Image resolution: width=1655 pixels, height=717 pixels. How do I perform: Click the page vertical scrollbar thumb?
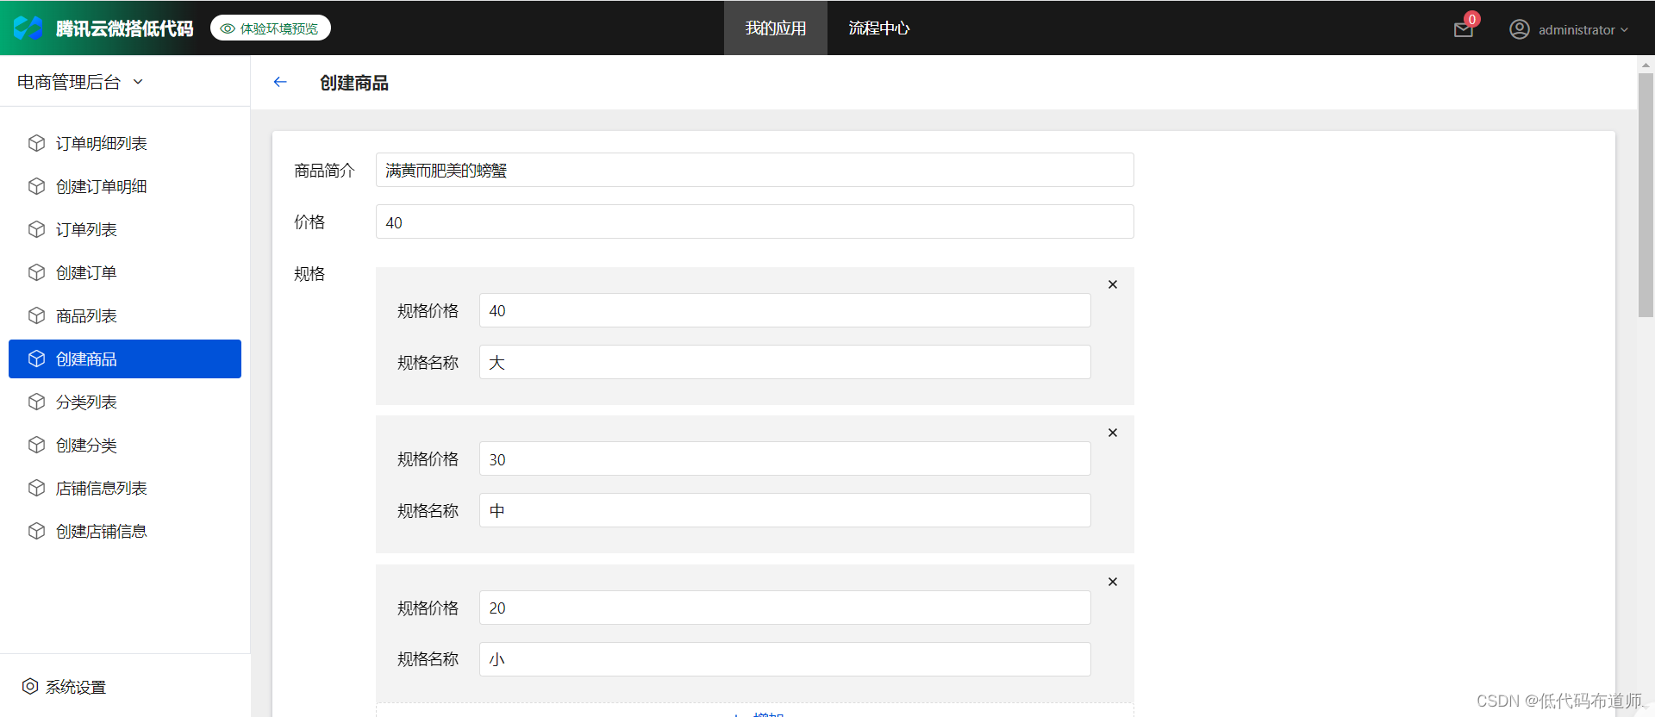click(x=1646, y=195)
